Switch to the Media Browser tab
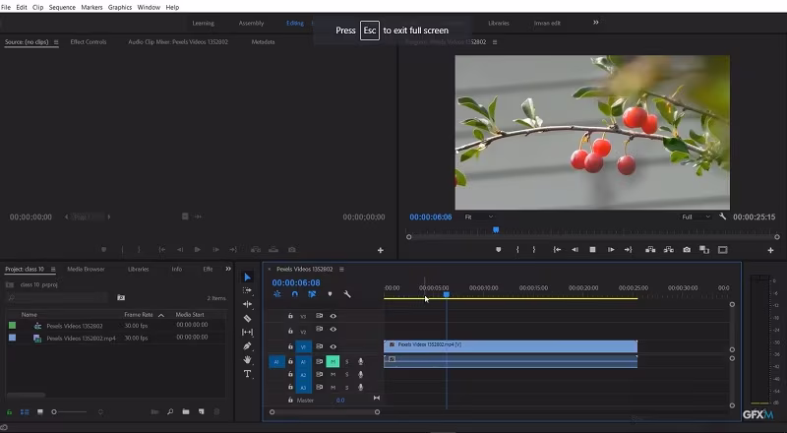The image size is (787, 433). click(86, 269)
